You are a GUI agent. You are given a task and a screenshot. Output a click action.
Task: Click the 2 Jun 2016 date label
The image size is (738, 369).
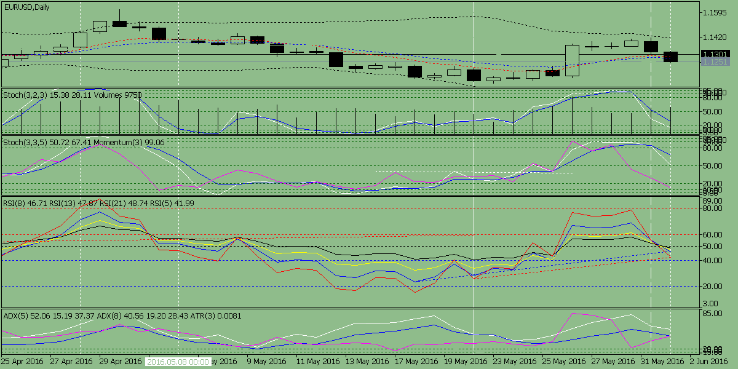tap(709, 362)
